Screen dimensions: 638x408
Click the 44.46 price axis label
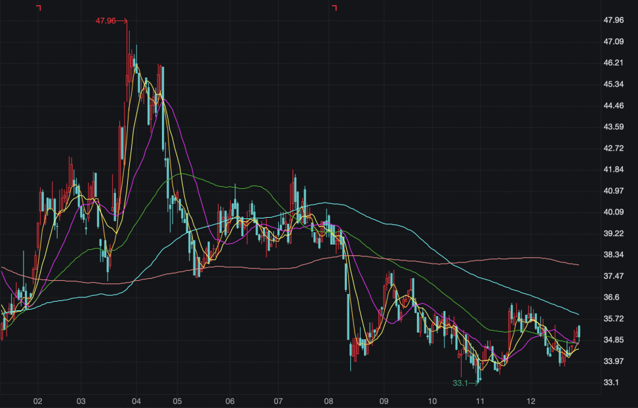[x=613, y=106]
